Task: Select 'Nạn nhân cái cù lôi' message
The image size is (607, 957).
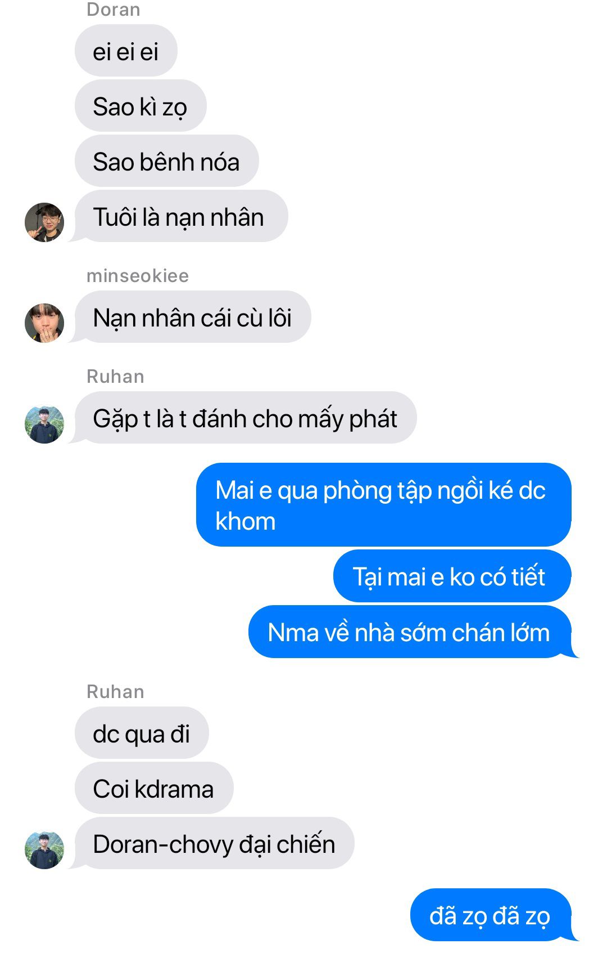Action: tap(190, 317)
